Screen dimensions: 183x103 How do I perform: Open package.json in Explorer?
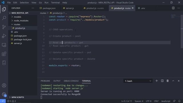point(23,36)
